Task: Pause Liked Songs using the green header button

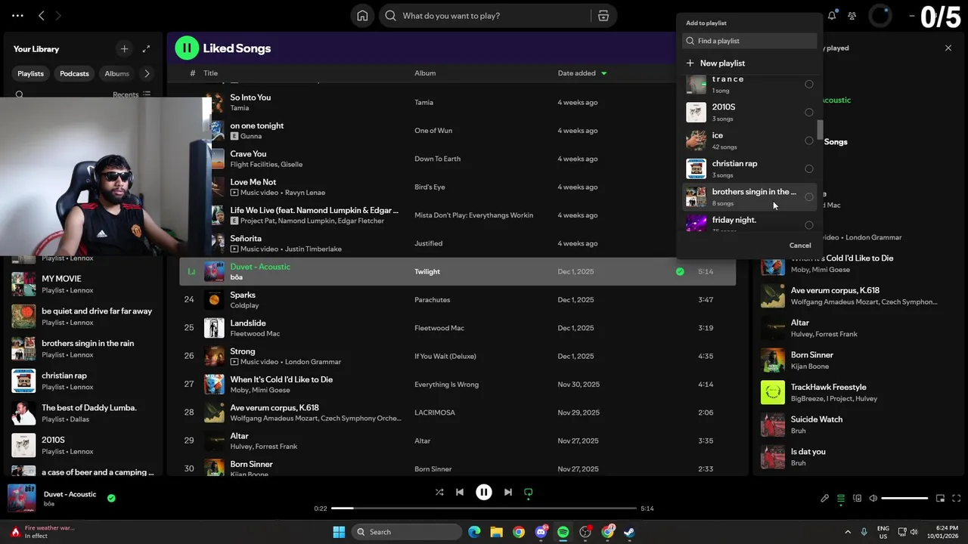Action: click(186, 48)
